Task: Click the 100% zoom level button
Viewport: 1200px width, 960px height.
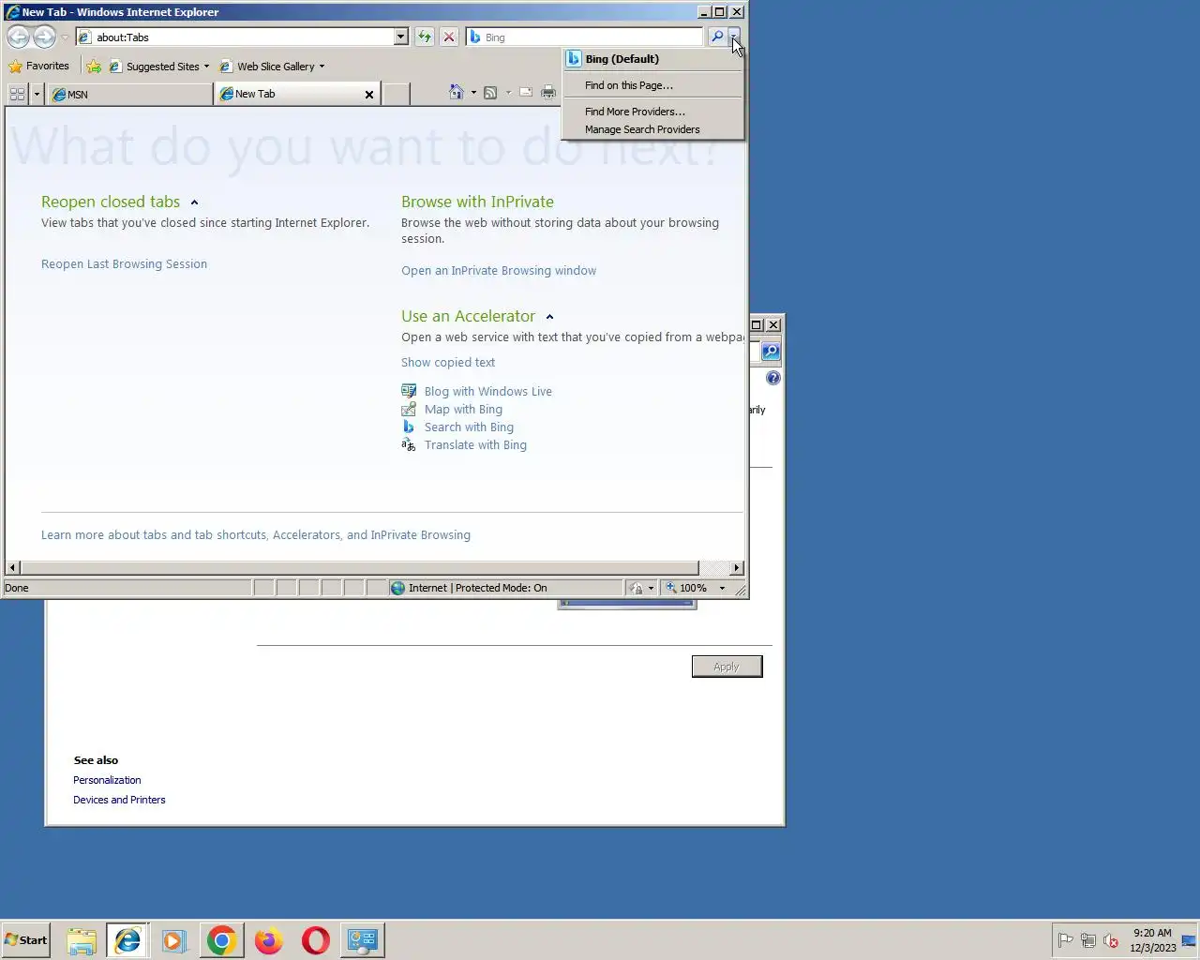Action: point(687,588)
